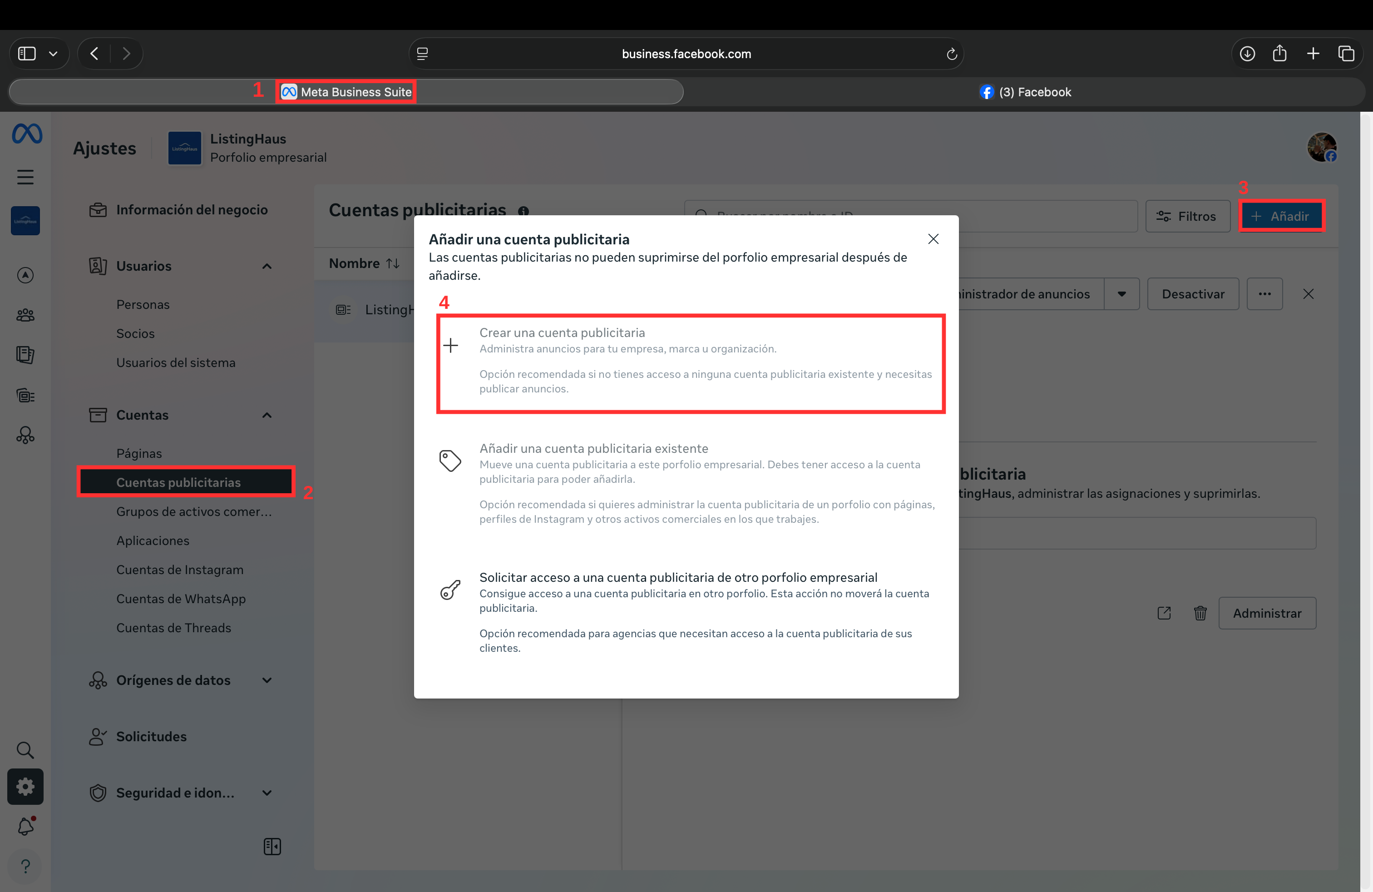Select Cuentas de Instagram in sidebar
Viewport: 1373px width, 892px height.
click(179, 570)
